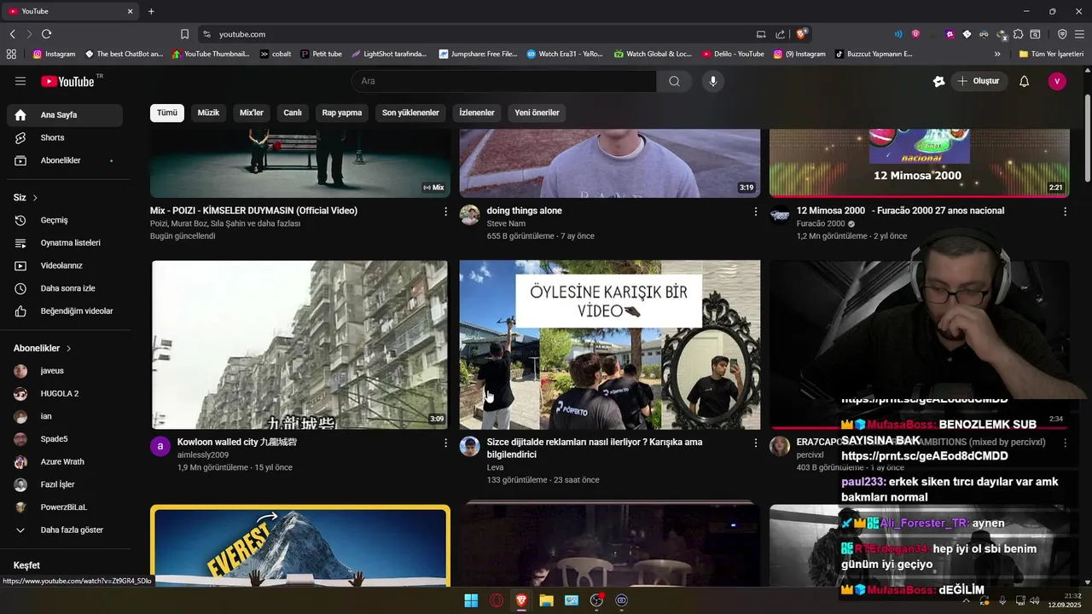The image size is (1092, 614).
Task: Open options for the POIZI Mix video
Action: [x=445, y=211]
